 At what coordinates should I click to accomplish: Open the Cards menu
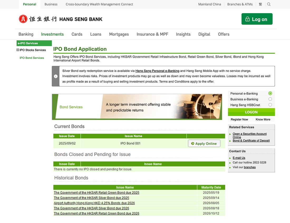pyautogui.click(x=77, y=34)
